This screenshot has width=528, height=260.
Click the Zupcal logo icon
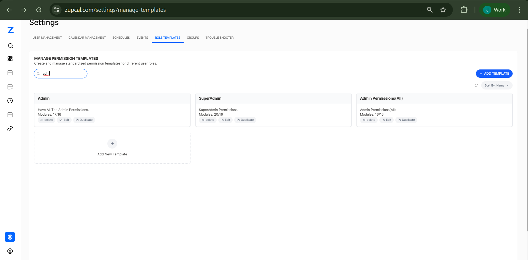click(x=10, y=30)
